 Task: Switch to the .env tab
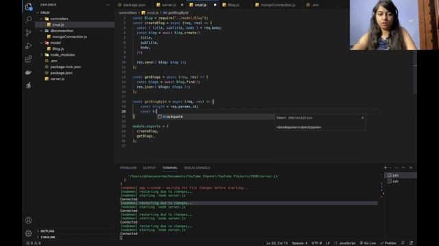point(316,5)
